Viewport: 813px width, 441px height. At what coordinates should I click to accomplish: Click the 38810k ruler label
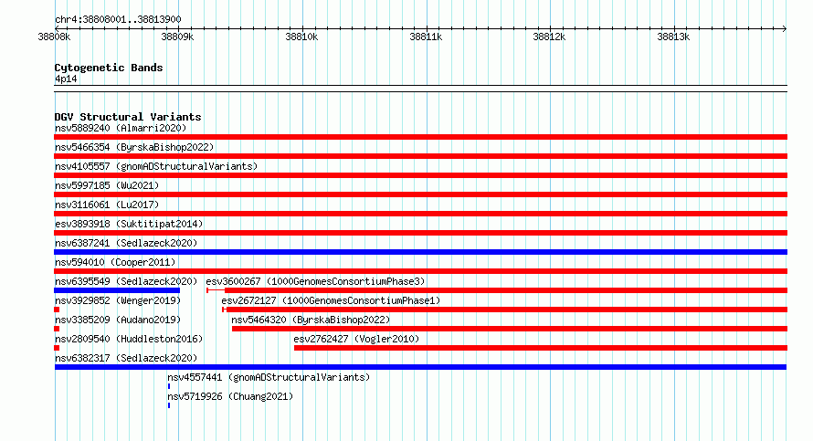point(301,37)
